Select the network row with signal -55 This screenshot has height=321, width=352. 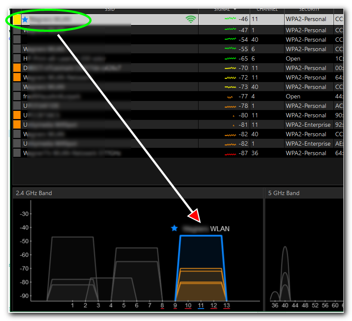tap(178, 49)
